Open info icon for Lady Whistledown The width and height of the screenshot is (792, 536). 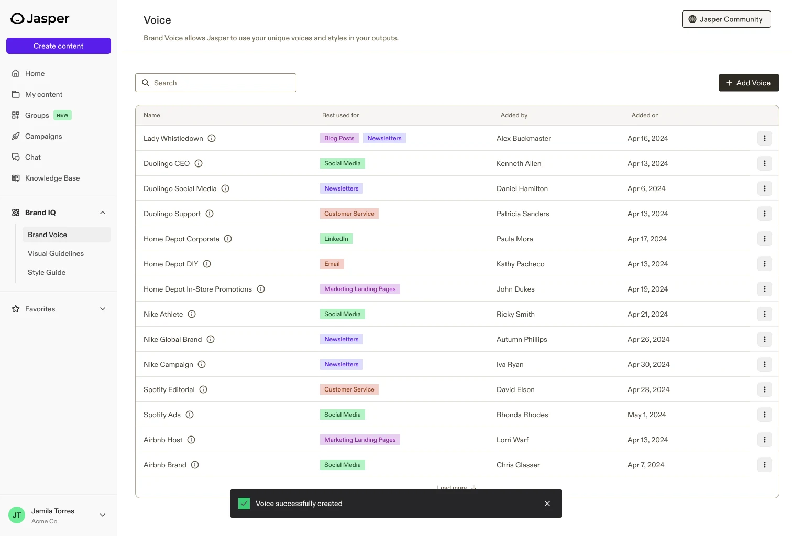(212, 138)
